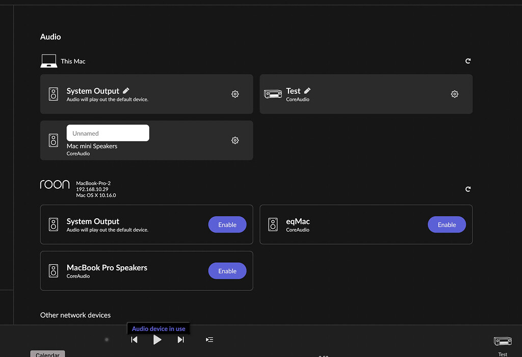Open the queue icon in playback bar
Screen dimensions: 522x357
pyautogui.click(x=210, y=340)
